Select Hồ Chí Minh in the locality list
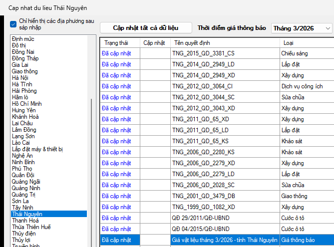The image size is (334, 247). 26,104
